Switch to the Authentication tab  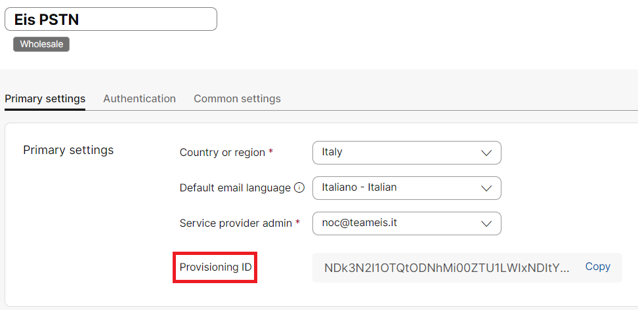(139, 99)
